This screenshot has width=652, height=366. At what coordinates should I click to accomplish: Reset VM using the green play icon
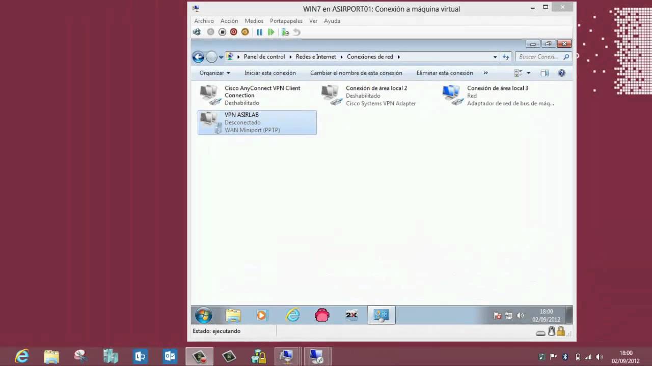(x=271, y=32)
